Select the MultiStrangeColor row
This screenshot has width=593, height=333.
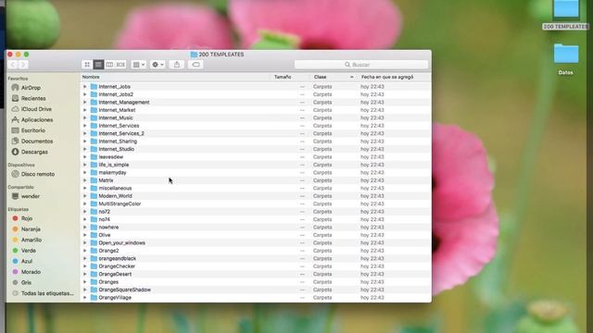(256, 203)
